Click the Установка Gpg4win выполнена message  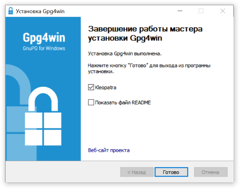[x=125, y=54]
